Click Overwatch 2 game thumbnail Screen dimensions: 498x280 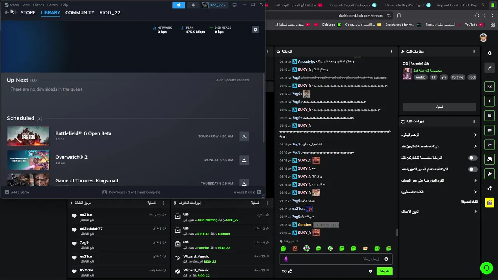pos(28,160)
